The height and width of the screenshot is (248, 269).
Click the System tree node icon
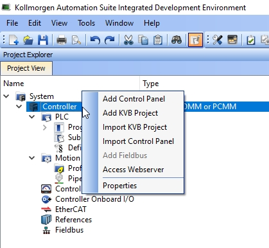point(21,96)
